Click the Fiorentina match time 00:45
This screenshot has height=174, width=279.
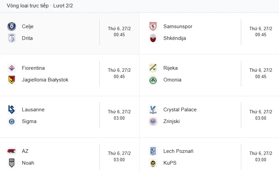119,76
